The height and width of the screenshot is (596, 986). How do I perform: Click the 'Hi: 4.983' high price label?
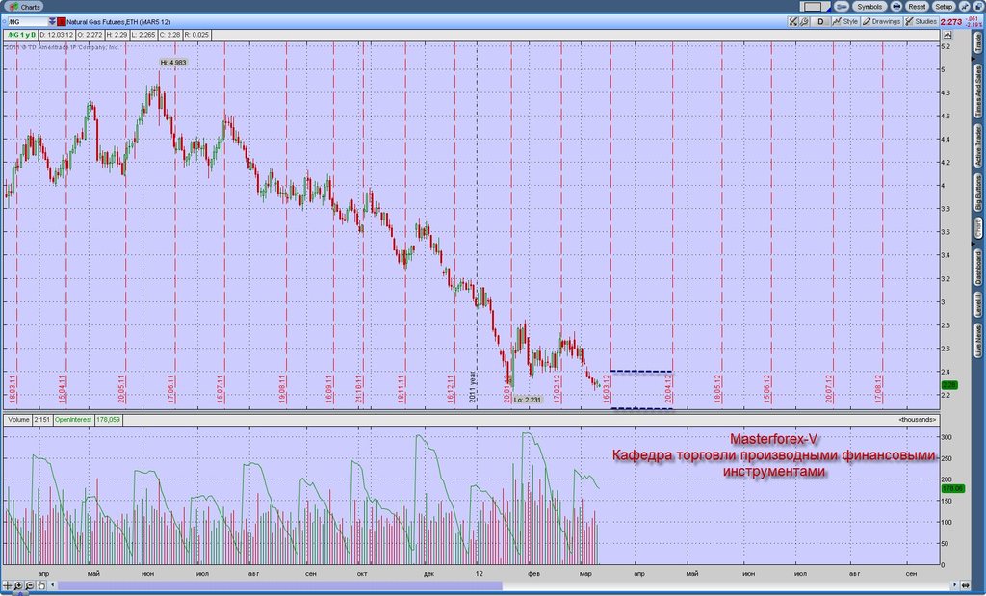pyautogui.click(x=173, y=63)
